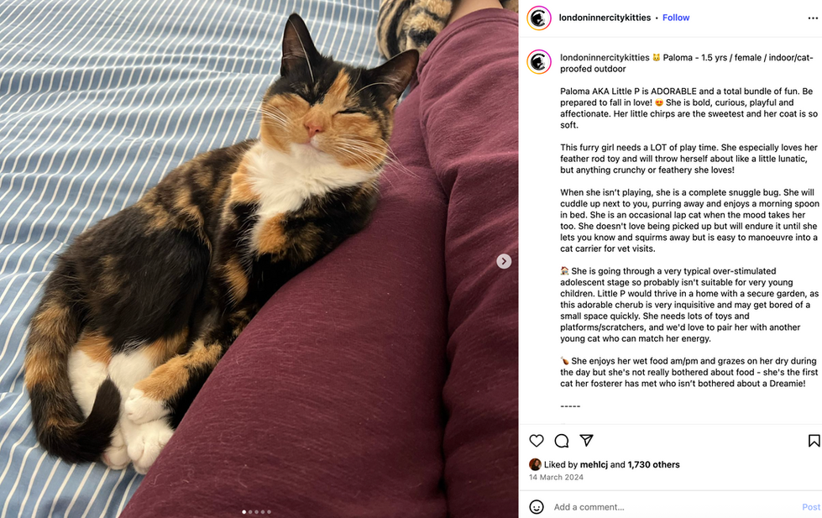Select the sleeping calico cat photo
The image size is (822, 518).
259,259
